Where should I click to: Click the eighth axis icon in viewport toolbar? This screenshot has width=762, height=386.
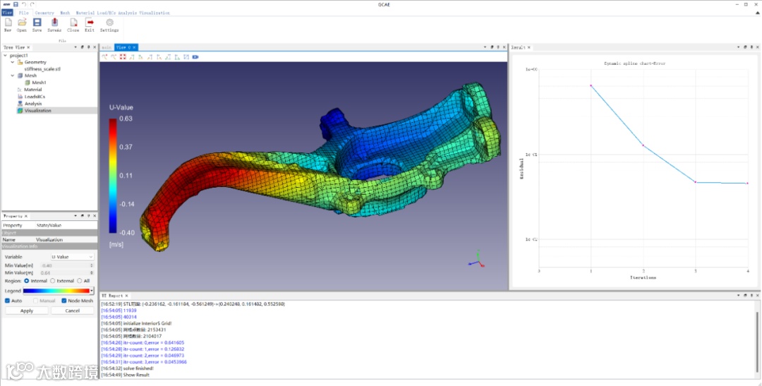click(168, 57)
